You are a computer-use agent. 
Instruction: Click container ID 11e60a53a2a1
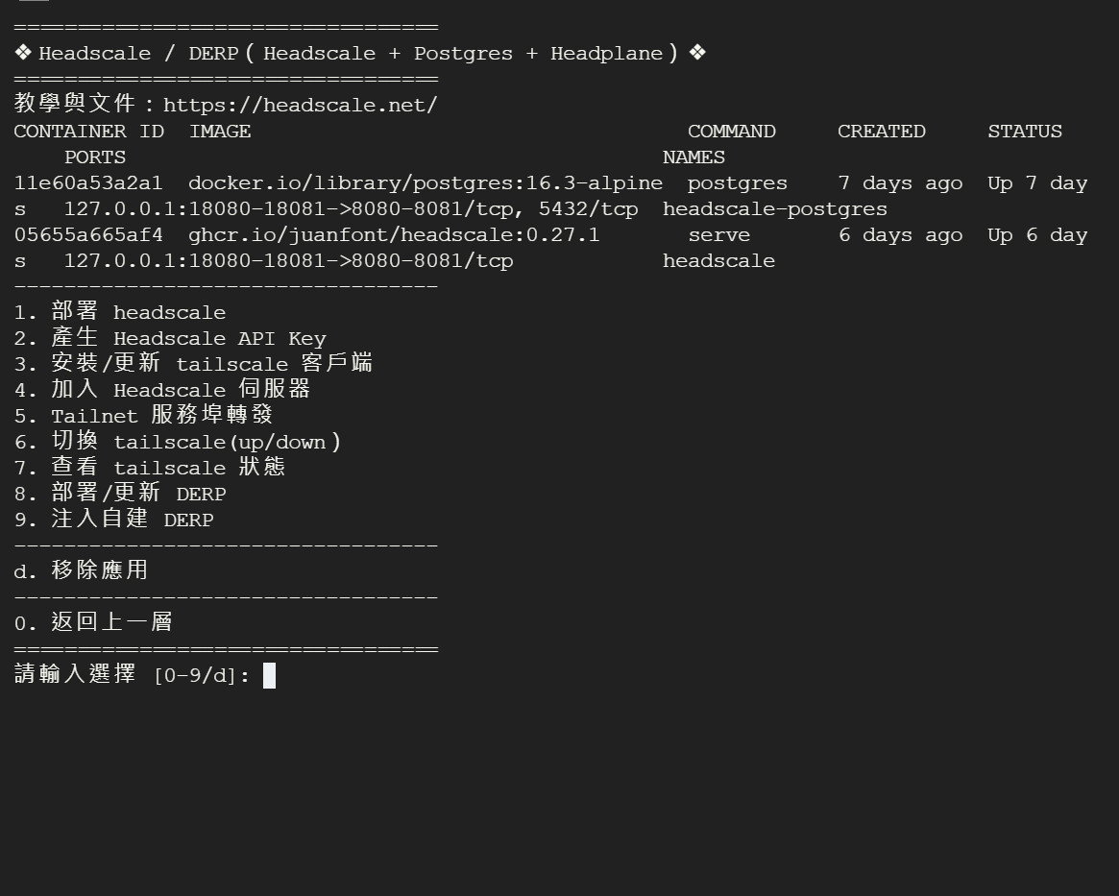pyautogui.click(x=88, y=182)
